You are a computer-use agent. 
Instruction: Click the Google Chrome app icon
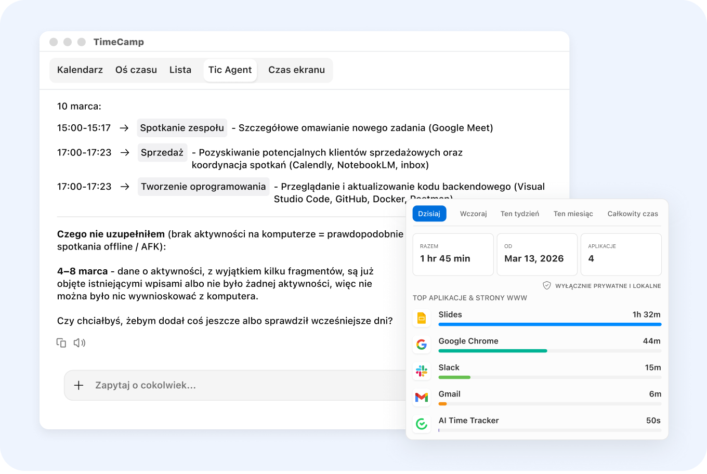[422, 345]
